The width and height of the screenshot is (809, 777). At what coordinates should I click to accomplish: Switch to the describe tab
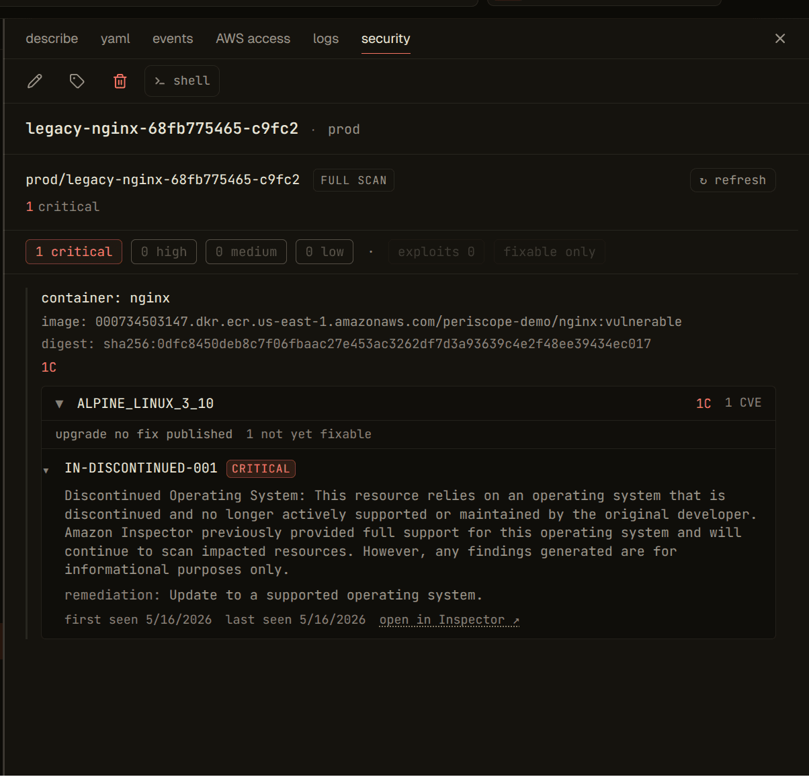52,39
